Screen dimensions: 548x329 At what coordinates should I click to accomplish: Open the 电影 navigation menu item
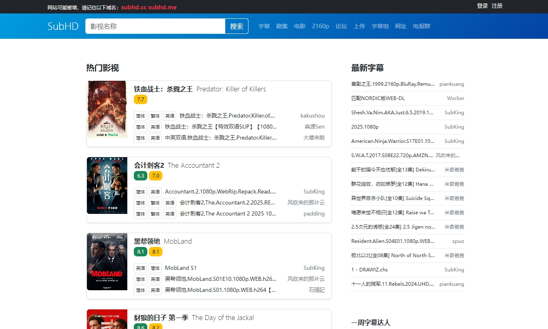coord(300,26)
